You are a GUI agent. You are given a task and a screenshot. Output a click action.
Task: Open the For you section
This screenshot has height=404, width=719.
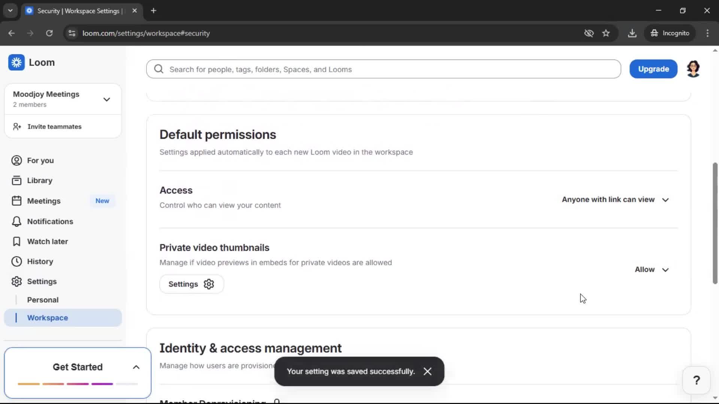tap(40, 160)
